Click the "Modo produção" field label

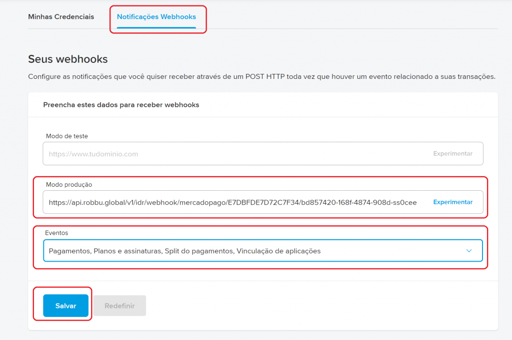(69, 184)
